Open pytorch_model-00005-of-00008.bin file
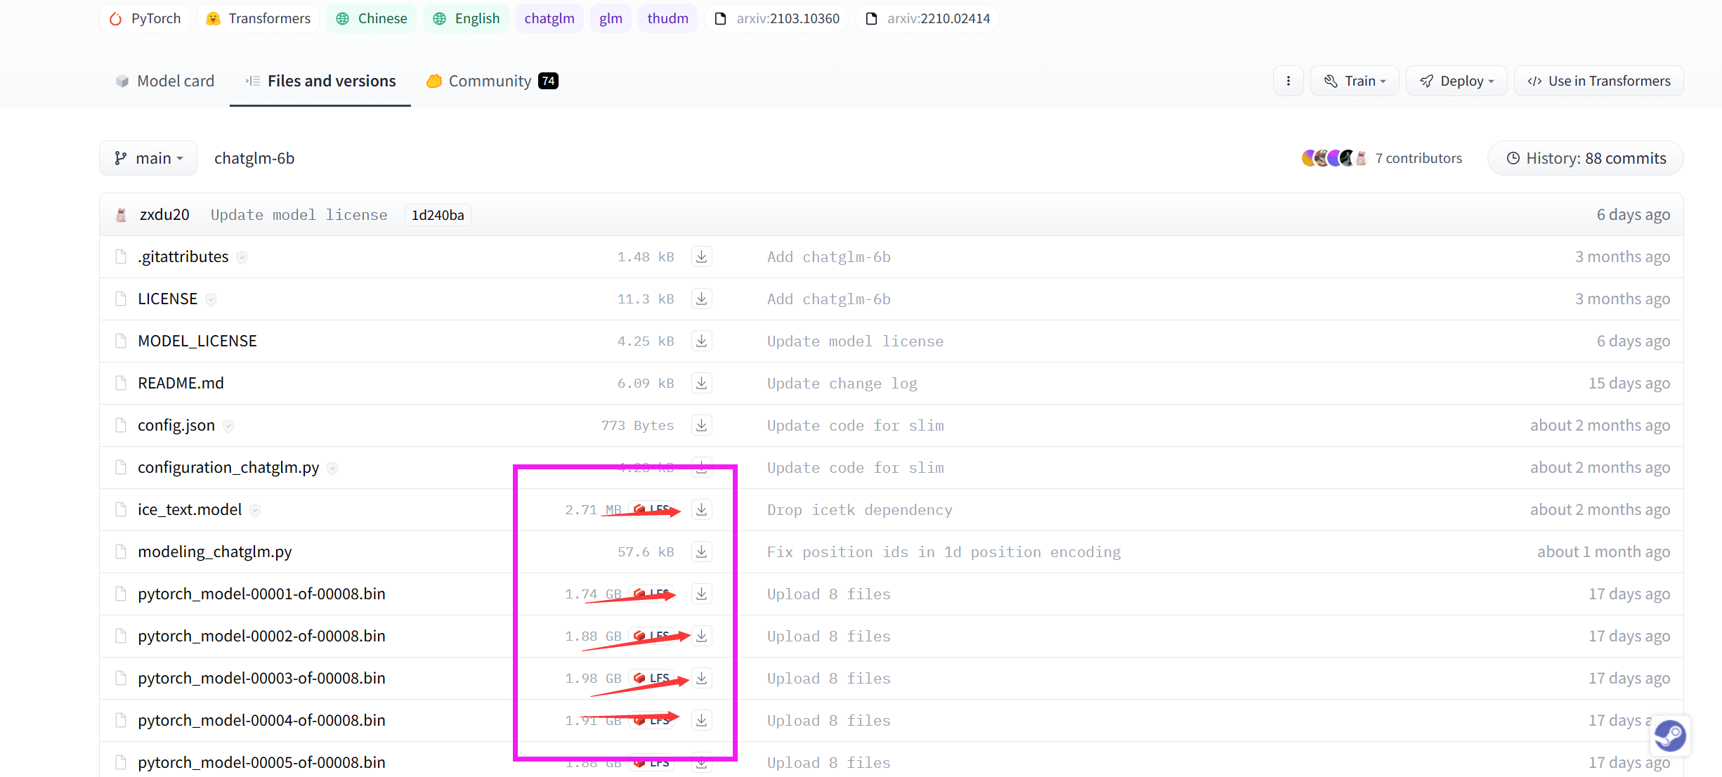This screenshot has height=777, width=1722. 261,762
